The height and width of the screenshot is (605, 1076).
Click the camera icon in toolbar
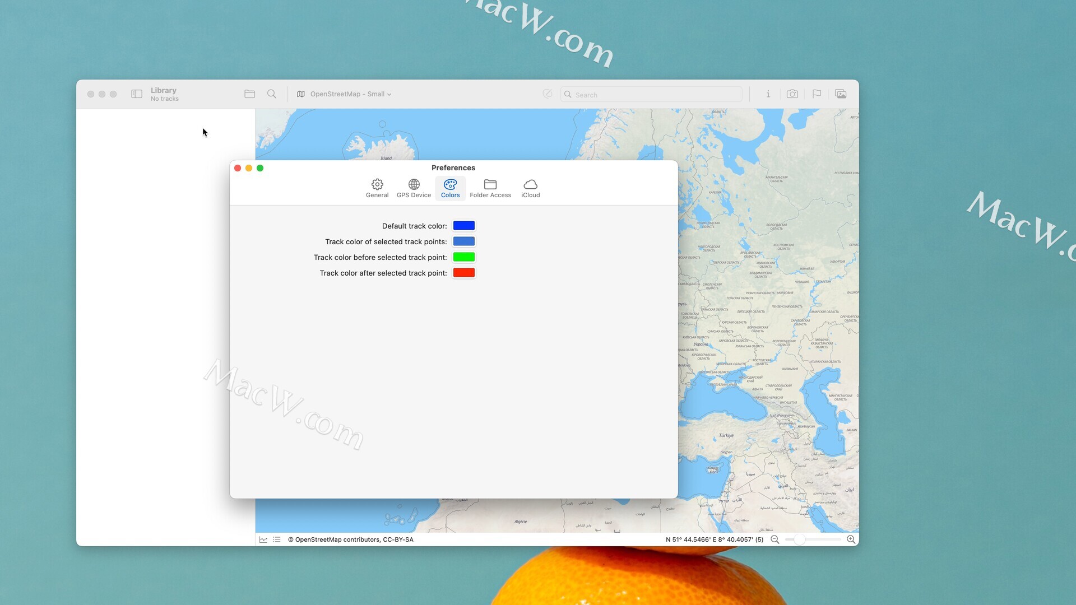click(792, 94)
